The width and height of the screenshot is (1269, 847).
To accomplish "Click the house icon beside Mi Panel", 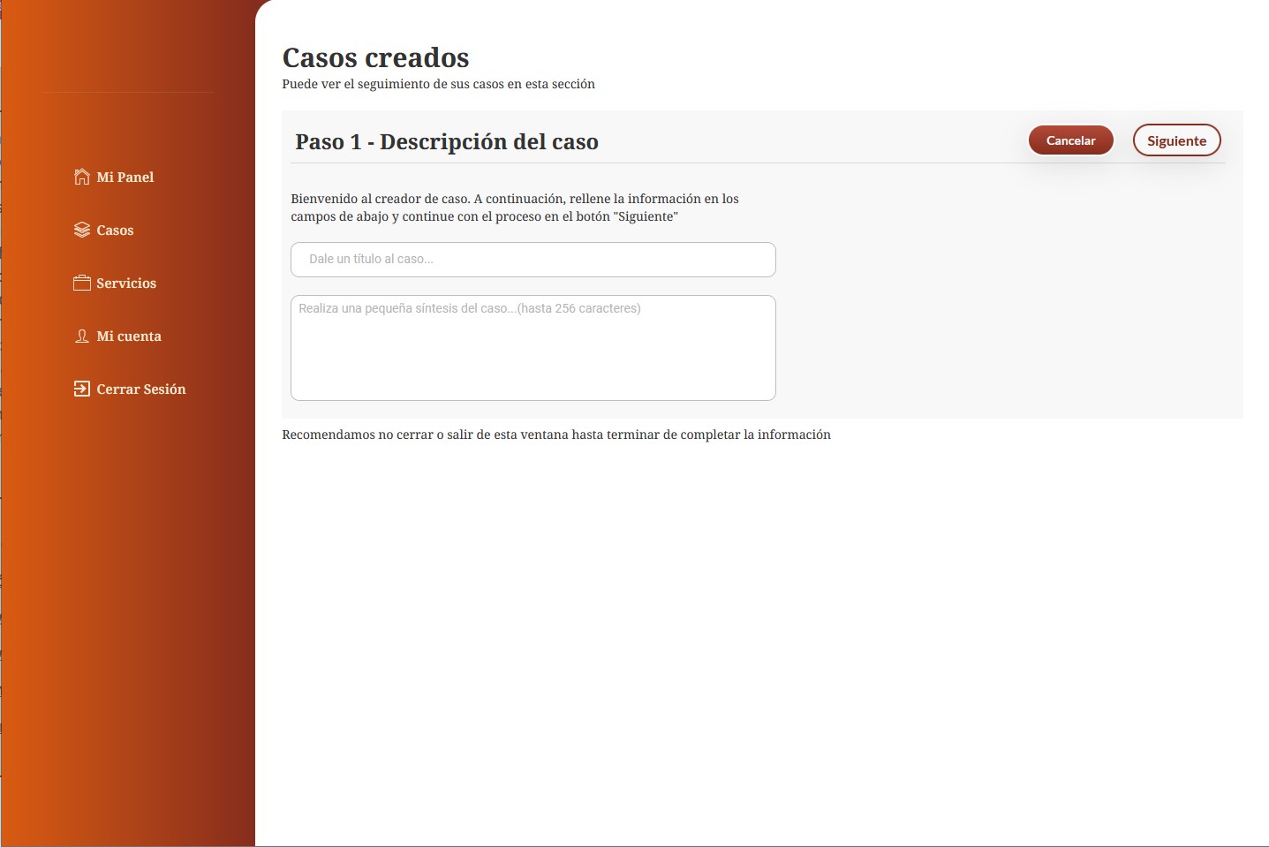I will click(82, 177).
